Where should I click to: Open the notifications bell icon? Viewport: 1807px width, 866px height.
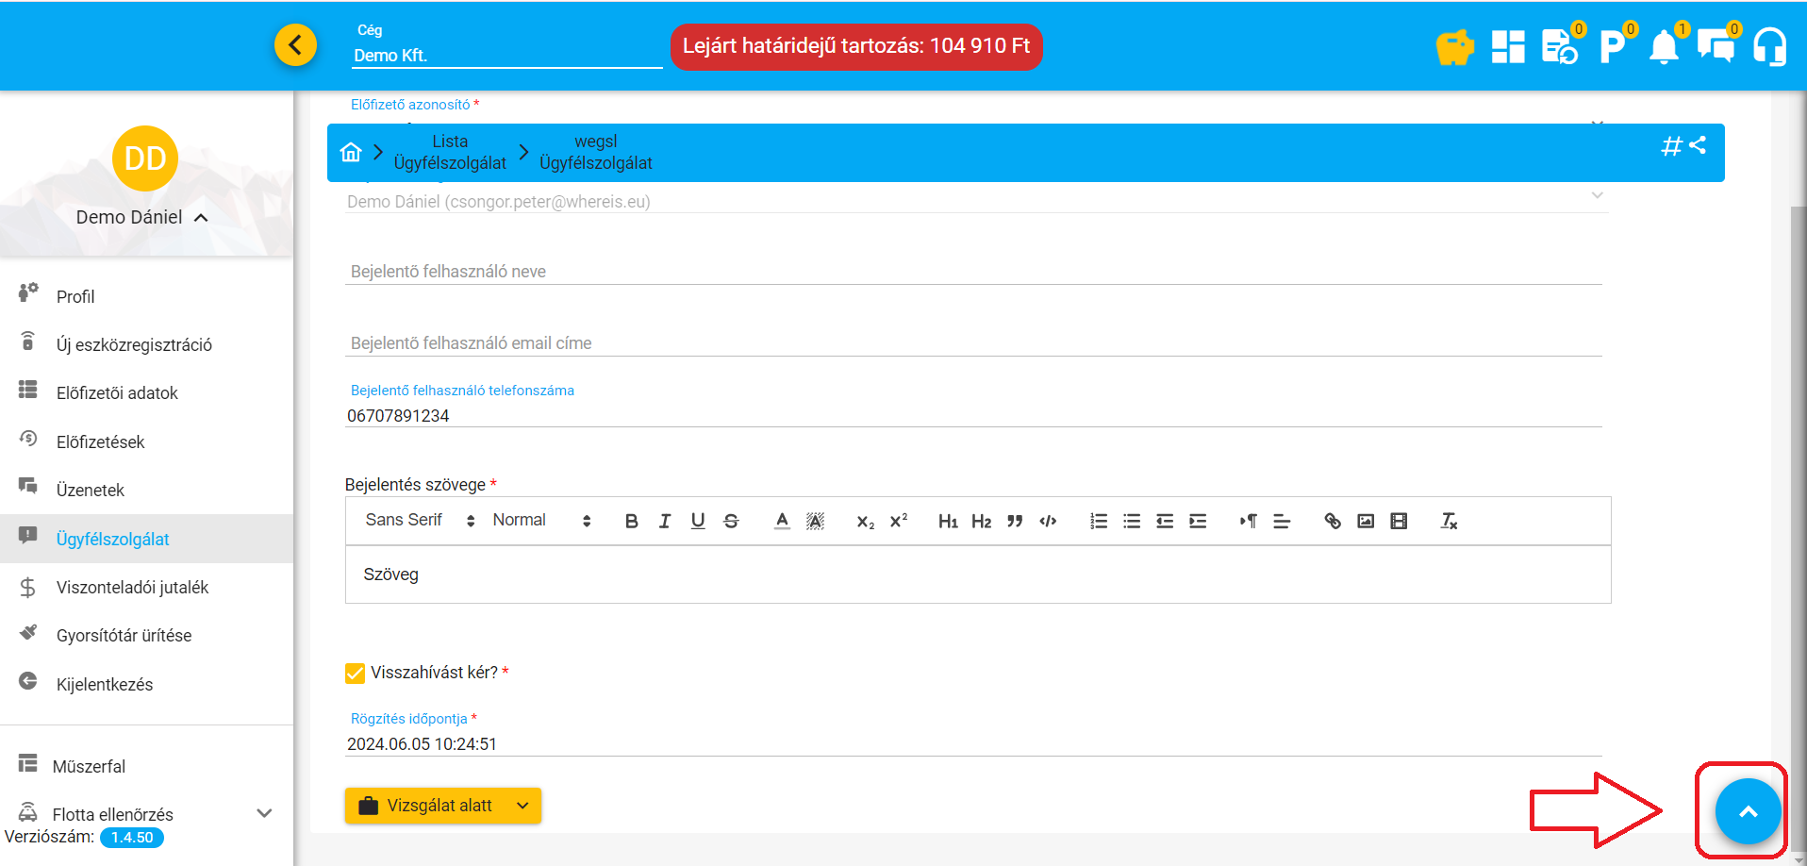coord(1664,46)
